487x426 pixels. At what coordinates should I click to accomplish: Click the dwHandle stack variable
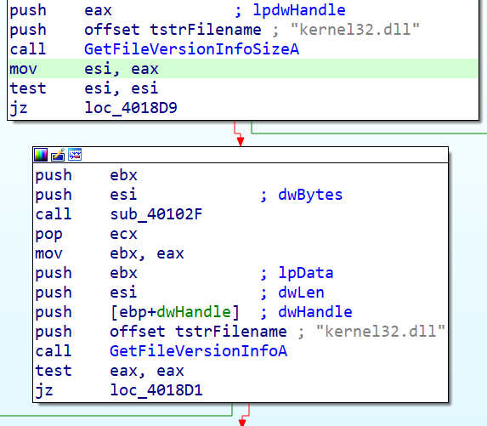(x=194, y=312)
